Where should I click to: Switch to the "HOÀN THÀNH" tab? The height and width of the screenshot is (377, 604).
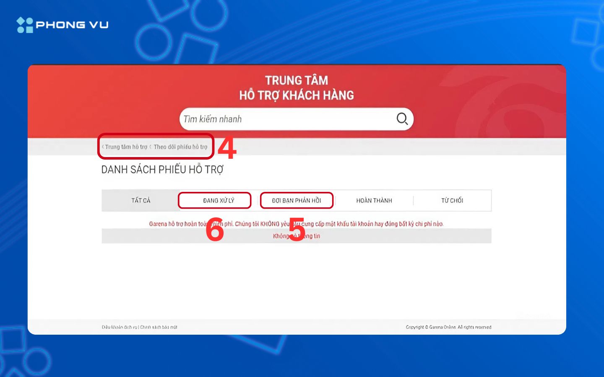(374, 200)
